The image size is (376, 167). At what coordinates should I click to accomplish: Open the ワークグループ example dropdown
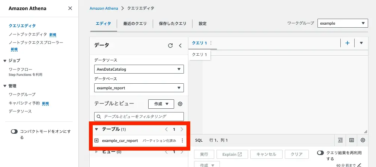pyautogui.click(x=343, y=24)
